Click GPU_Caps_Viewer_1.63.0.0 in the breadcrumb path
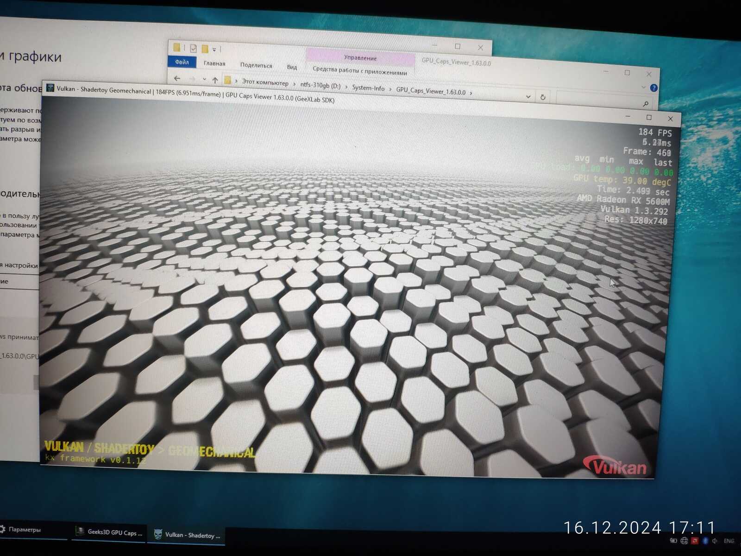This screenshot has height=556, width=741. point(431,91)
